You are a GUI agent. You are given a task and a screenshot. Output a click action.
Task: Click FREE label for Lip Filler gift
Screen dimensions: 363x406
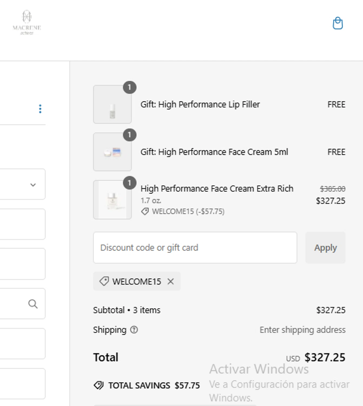point(336,104)
